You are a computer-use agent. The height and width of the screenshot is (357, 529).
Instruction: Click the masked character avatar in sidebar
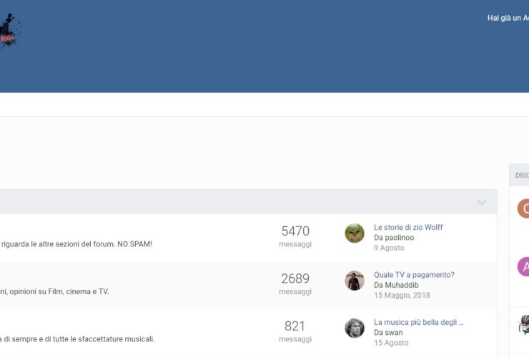523,325
